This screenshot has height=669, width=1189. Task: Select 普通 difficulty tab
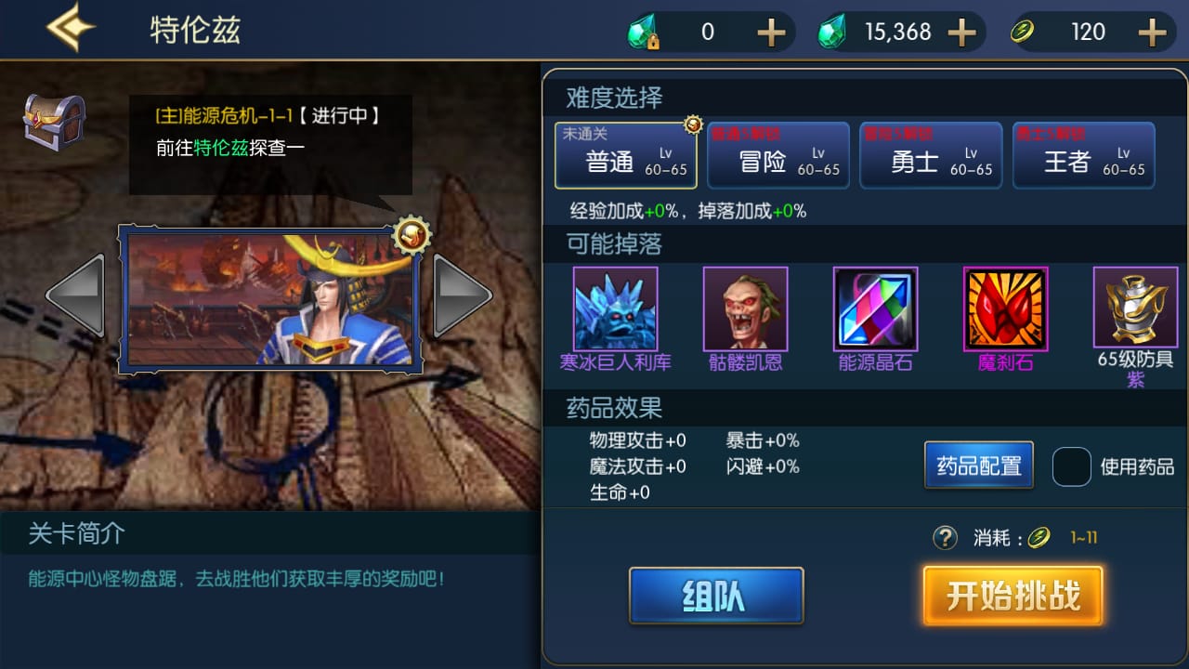click(x=624, y=155)
